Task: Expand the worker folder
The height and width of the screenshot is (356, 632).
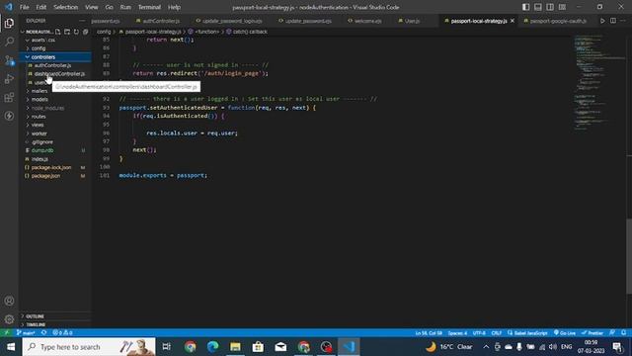Action: point(39,133)
